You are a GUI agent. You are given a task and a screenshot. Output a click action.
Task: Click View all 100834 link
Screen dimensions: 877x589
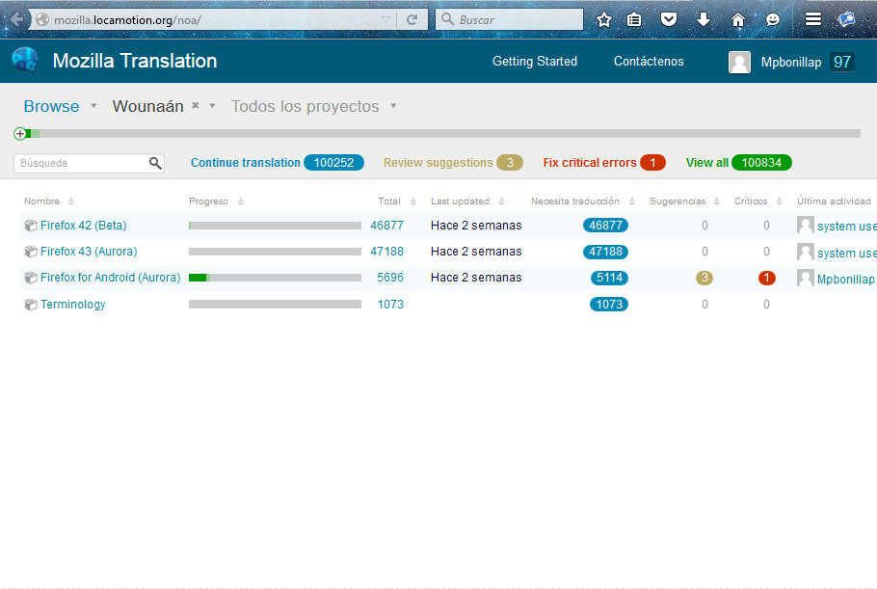pyautogui.click(x=739, y=163)
